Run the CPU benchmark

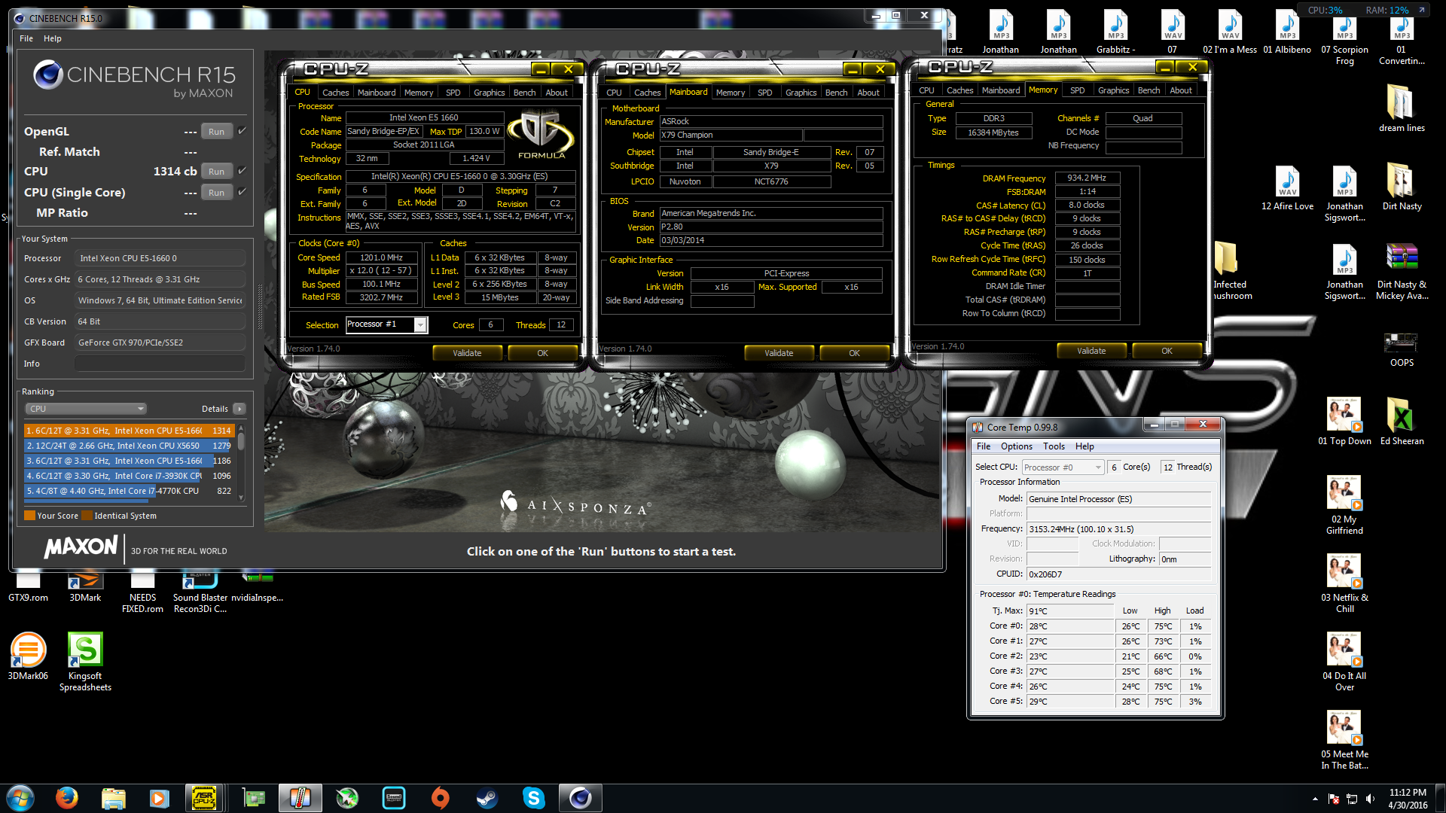coord(216,172)
